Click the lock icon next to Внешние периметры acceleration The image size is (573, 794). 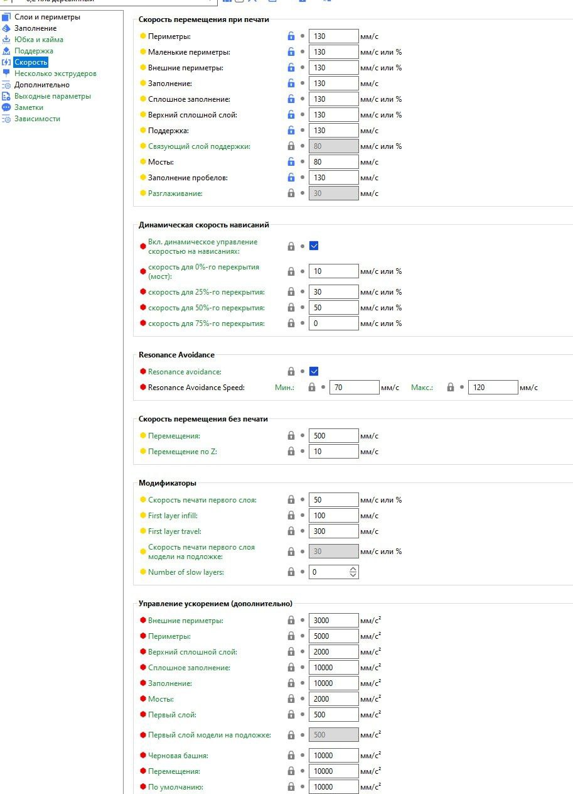291,620
